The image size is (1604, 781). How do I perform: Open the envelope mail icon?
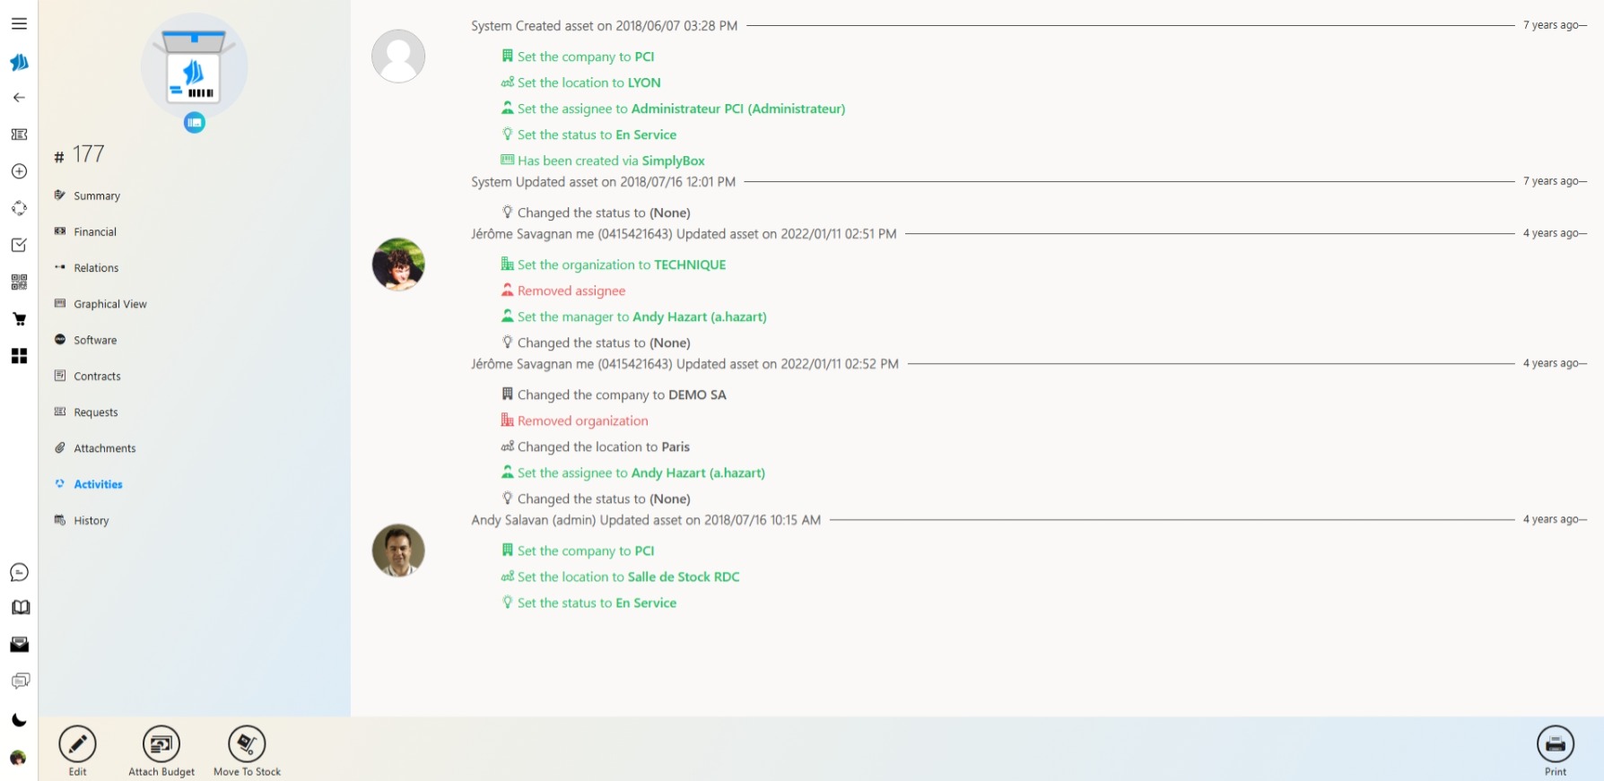coord(20,645)
